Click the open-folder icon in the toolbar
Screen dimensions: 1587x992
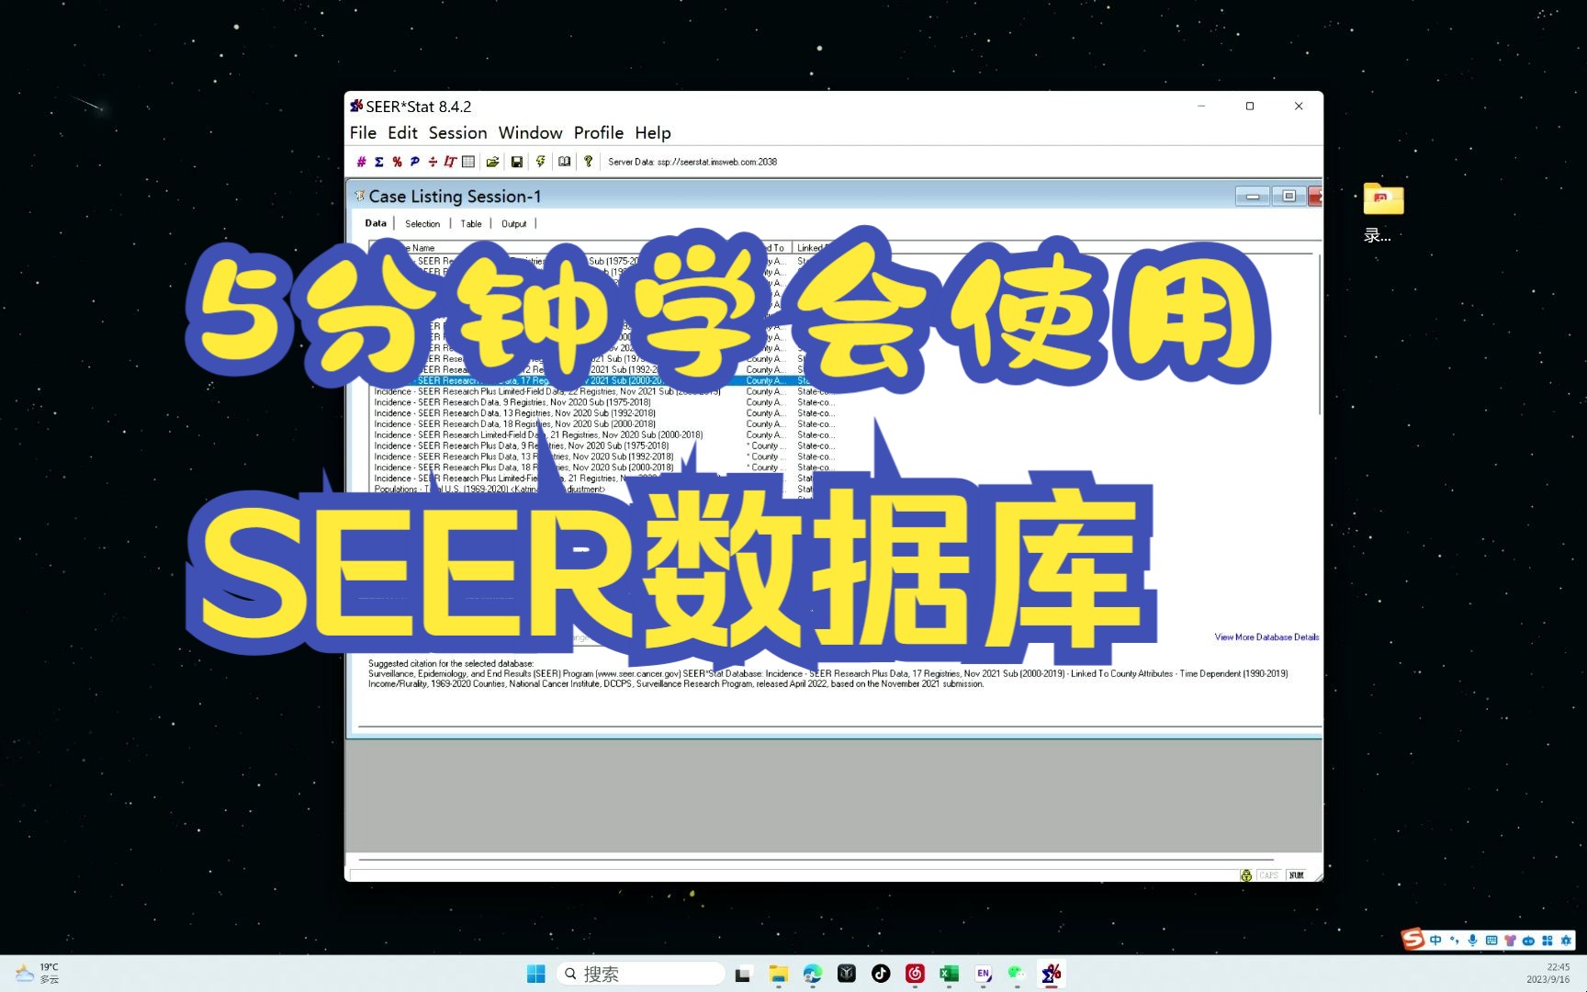coord(492,162)
